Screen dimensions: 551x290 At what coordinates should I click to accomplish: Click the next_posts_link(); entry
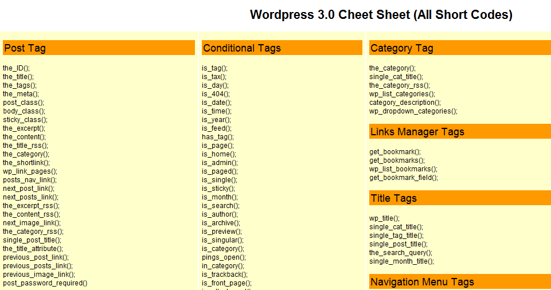pyautogui.click(x=30, y=197)
